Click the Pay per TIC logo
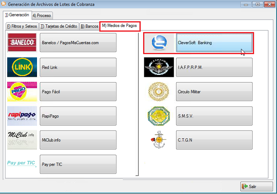277x194 pixels. coord(22,164)
